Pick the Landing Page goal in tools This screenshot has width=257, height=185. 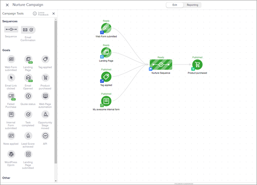click(28, 59)
